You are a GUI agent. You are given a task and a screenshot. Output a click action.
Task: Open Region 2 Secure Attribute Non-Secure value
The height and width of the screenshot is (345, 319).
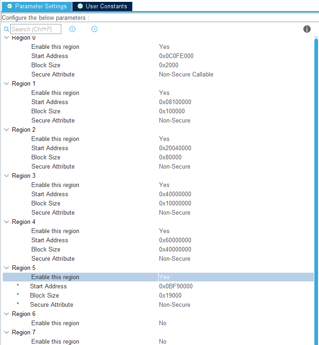175,167
